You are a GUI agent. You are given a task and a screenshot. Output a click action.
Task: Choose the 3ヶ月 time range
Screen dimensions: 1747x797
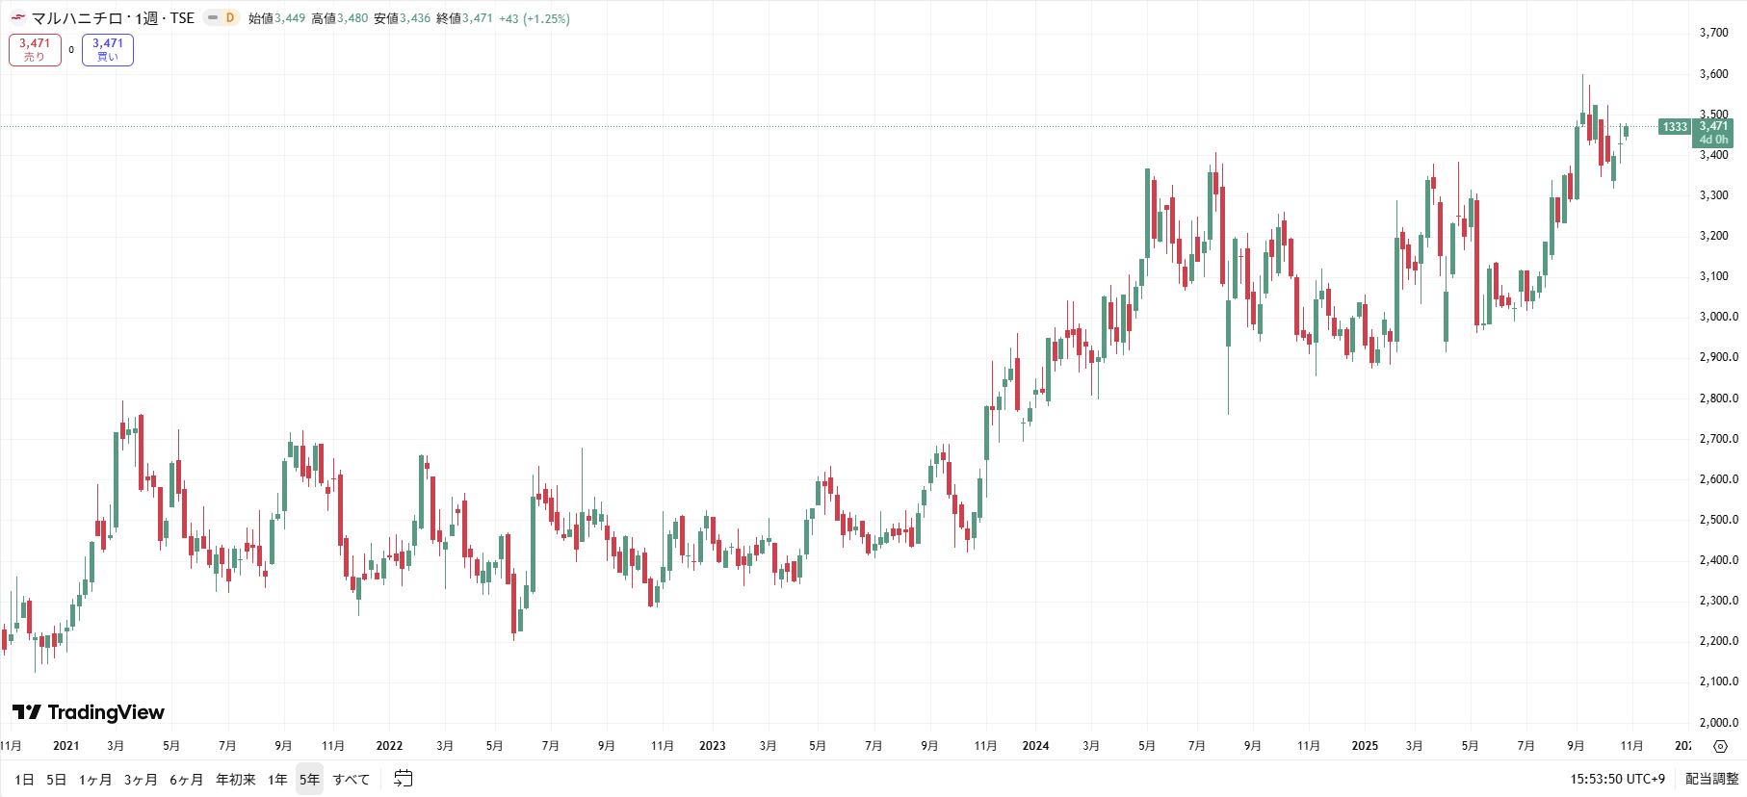[141, 779]
